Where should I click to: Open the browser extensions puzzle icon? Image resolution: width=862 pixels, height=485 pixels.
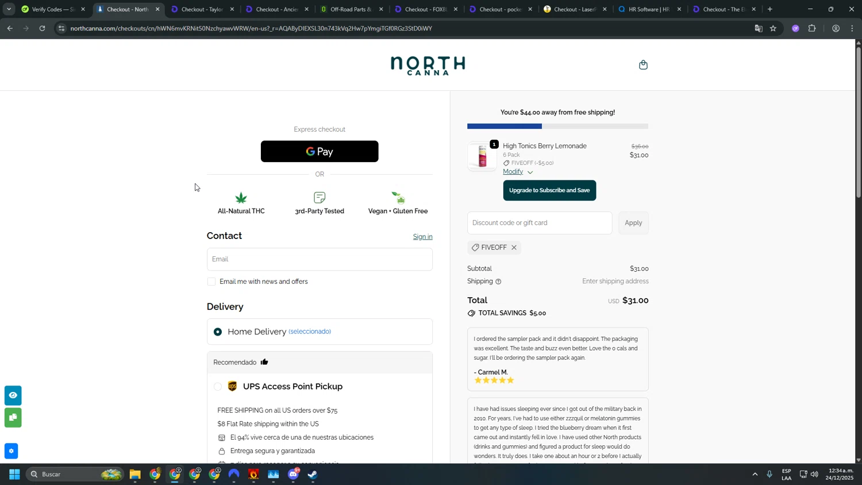coord(812,28)
